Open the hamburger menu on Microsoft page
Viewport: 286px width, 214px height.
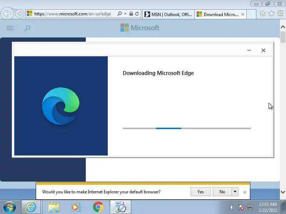pos(10,28)
